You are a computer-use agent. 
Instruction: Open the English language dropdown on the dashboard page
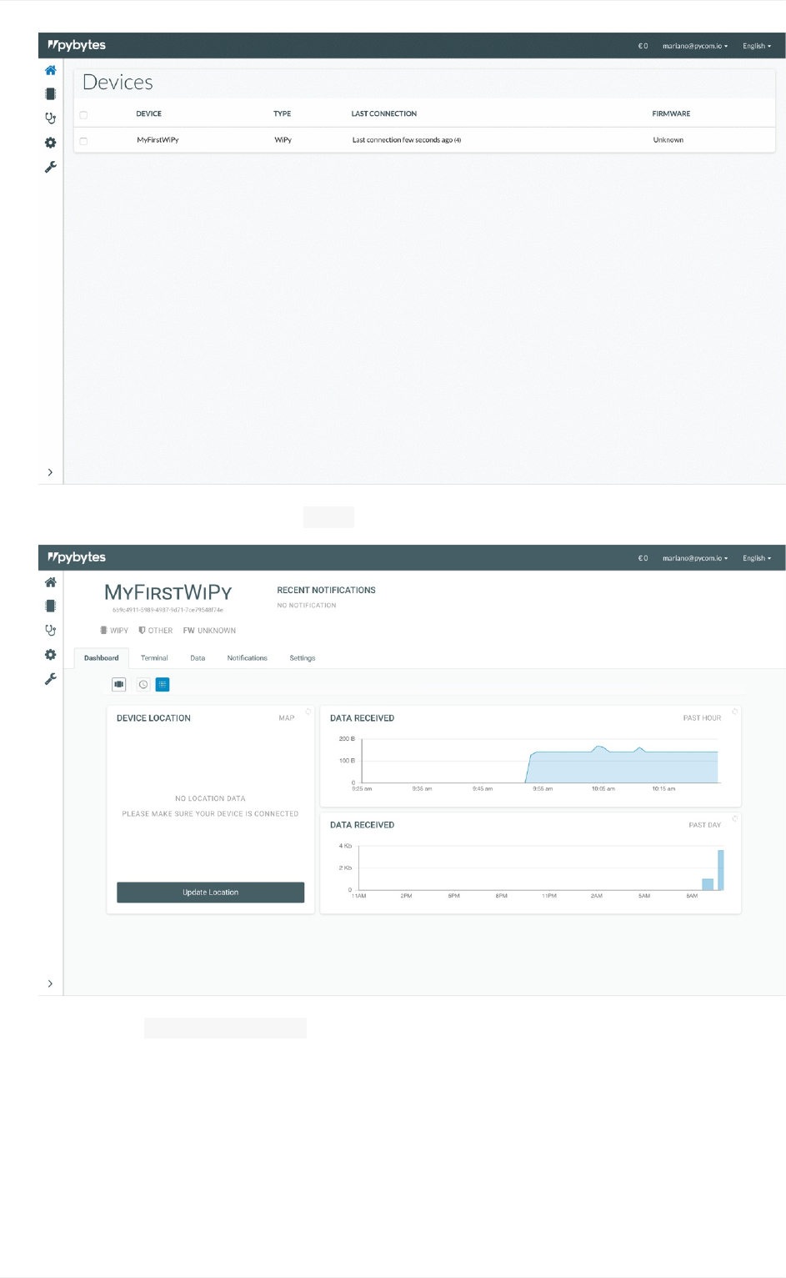pos(757,558)
